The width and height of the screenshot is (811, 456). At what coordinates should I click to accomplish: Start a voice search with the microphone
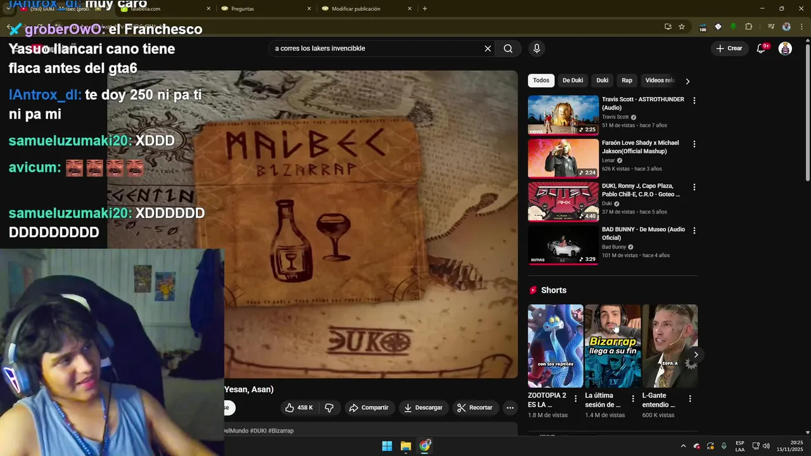[x=537, y=49]
